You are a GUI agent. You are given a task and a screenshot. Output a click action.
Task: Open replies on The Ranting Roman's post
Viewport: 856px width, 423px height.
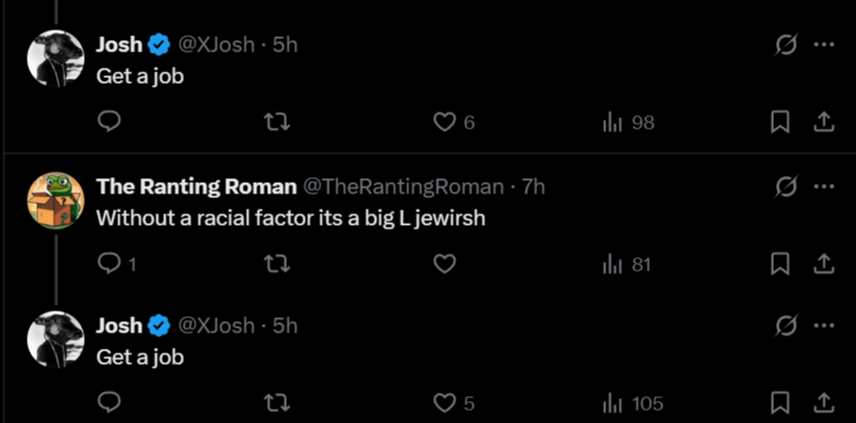click(110, 265)
